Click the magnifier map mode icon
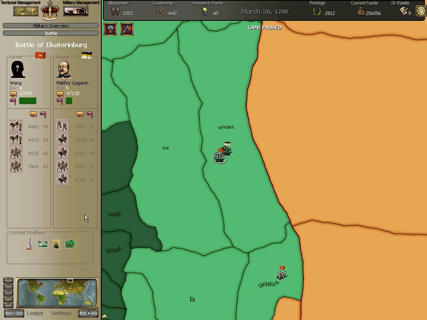Image resolution: width=427 pixels, height=320 pixels. point(110,29)
